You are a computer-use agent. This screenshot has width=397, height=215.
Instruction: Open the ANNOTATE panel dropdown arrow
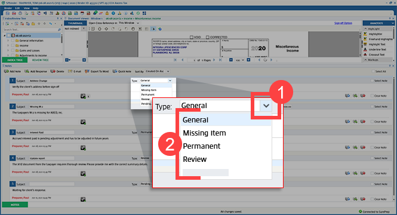(392, 23)
